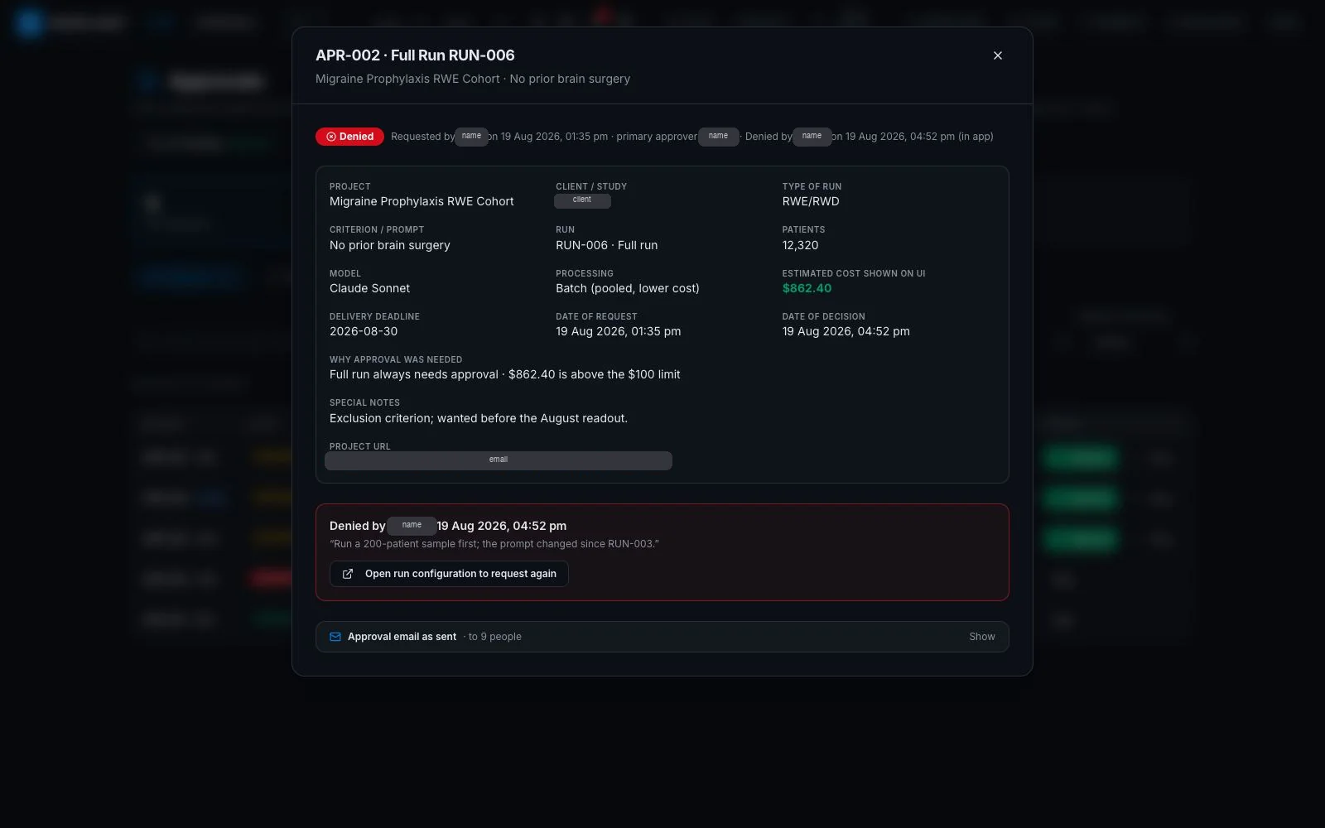The image size is (1325, 828).
Task: Click the criterion No prior brain surgery
Action: 390,245
